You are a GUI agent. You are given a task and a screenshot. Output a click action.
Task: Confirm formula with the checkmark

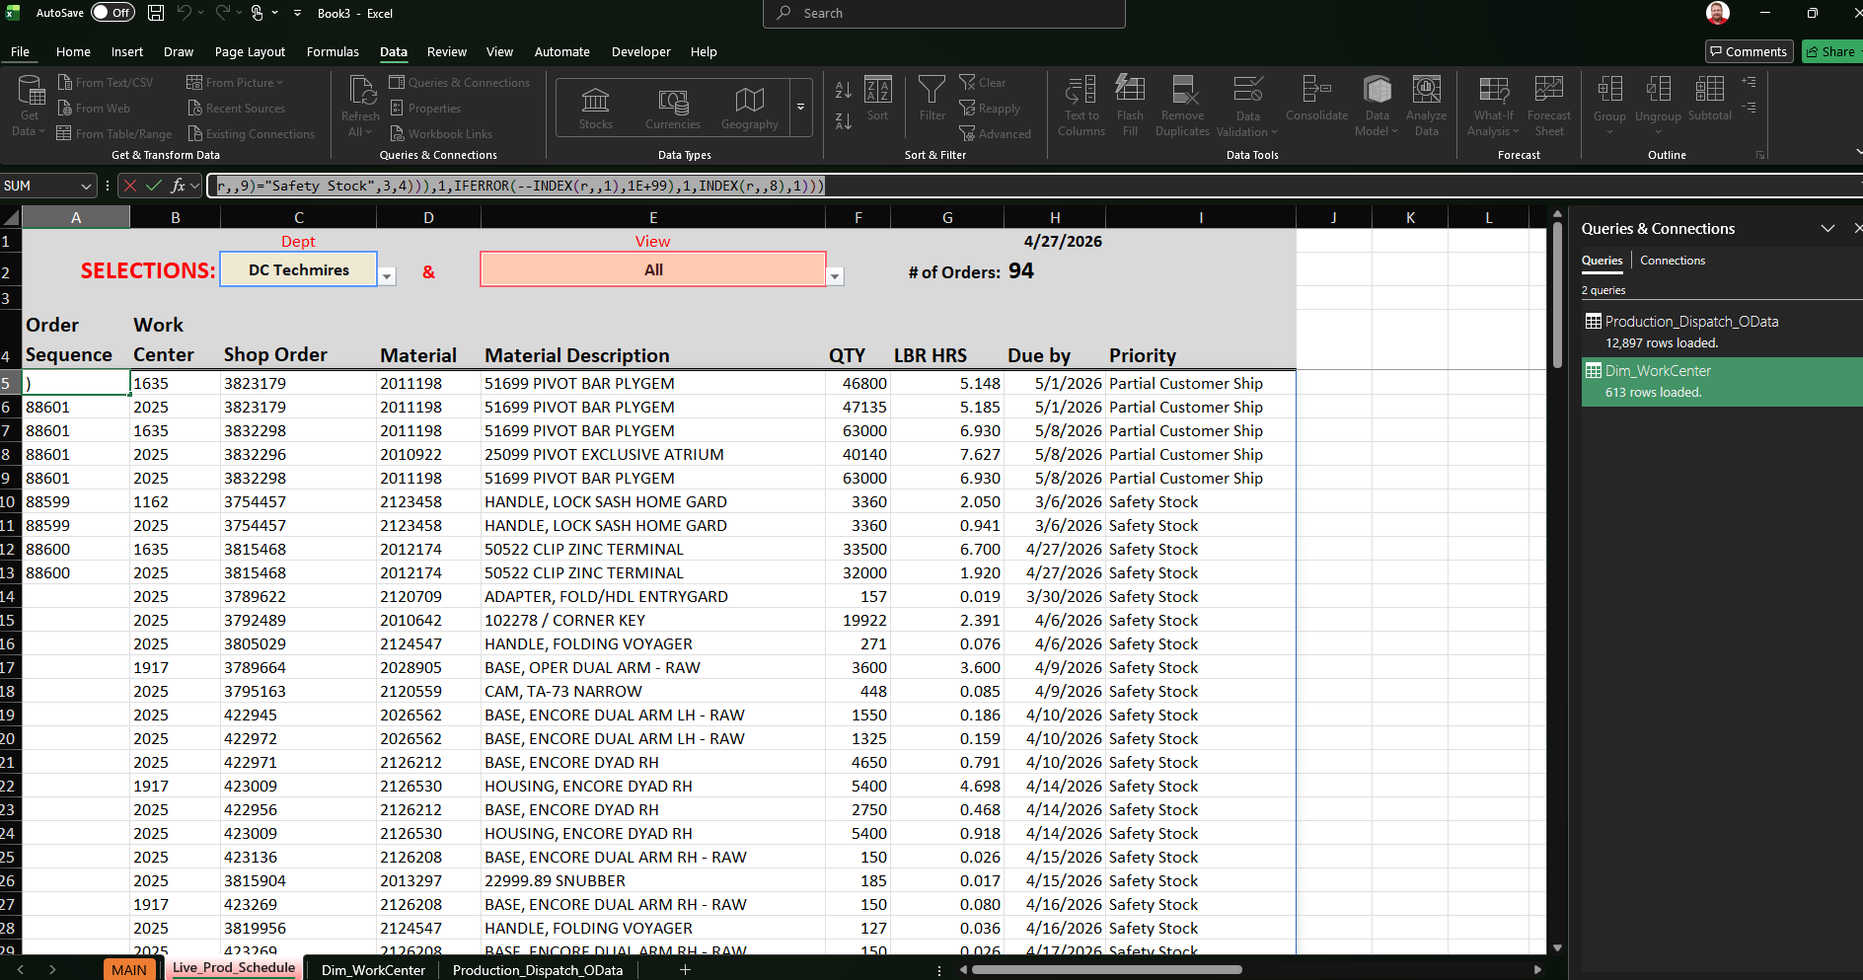(x=154, y=186)
